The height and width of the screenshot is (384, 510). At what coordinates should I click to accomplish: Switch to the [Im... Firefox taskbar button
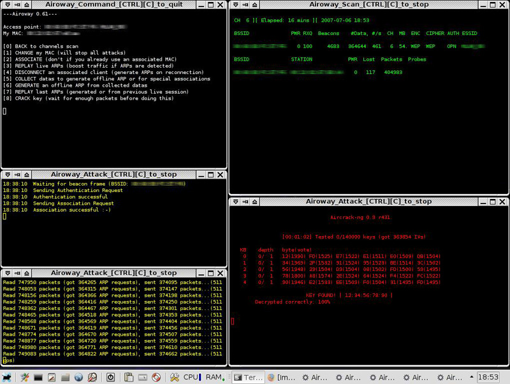pos(282,377)
